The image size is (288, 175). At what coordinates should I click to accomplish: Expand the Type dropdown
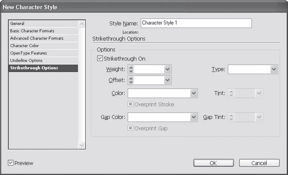[x=274, y=69]
